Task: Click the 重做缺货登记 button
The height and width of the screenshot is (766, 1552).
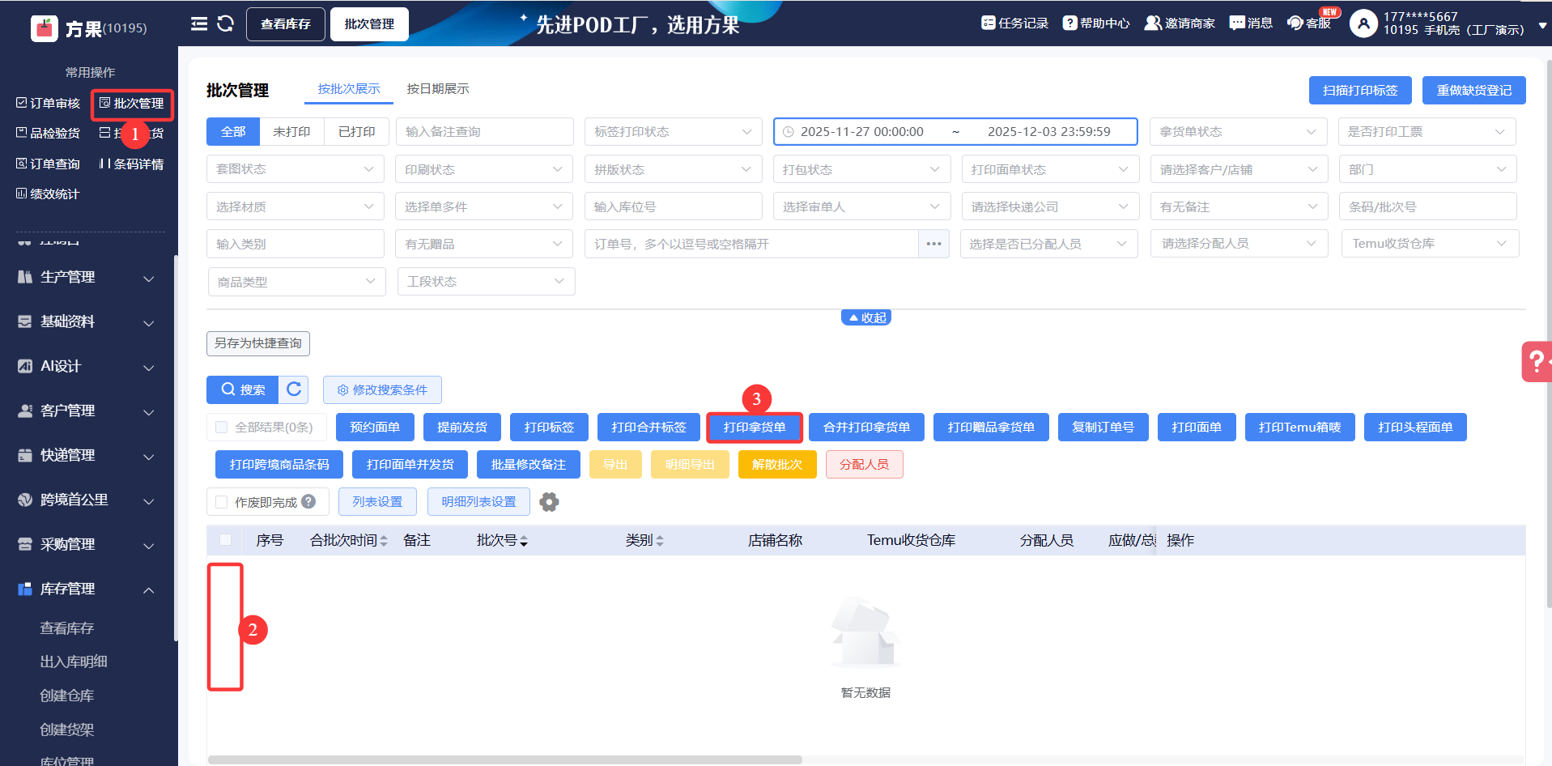Action: point(1474,90)
